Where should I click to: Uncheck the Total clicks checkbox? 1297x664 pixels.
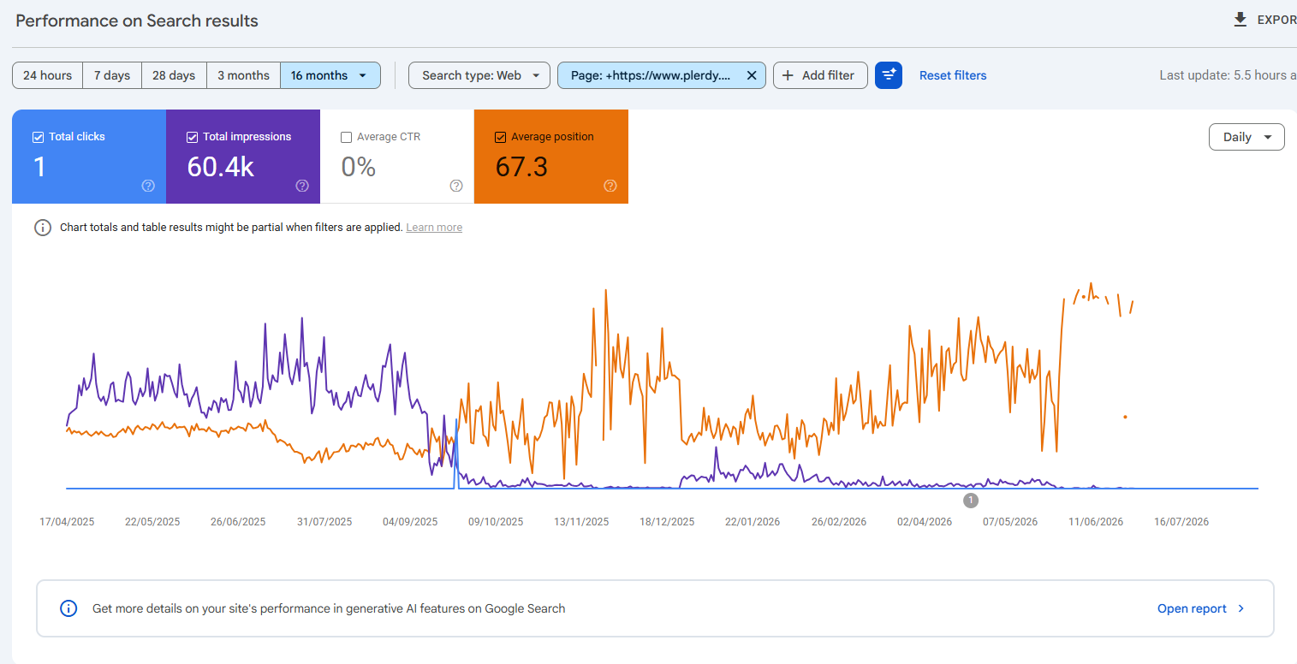38,137
